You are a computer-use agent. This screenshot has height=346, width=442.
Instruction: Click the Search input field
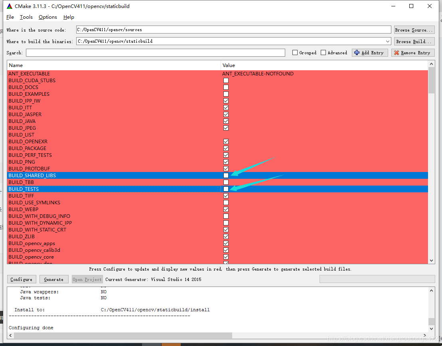click(x=155, y=53)
